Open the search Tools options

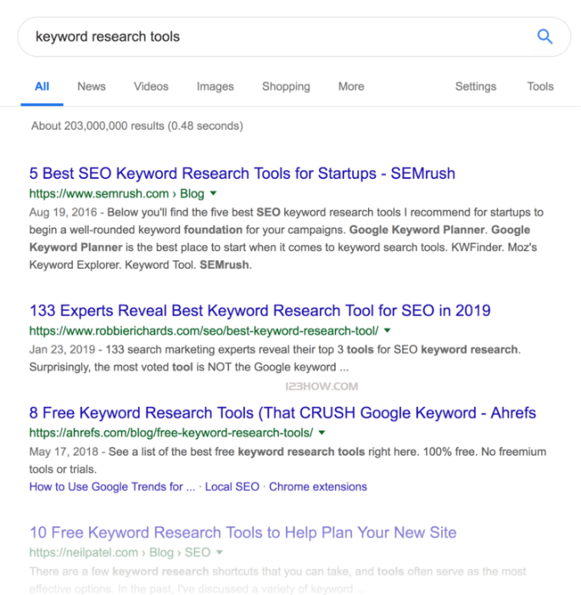(539, 86)
